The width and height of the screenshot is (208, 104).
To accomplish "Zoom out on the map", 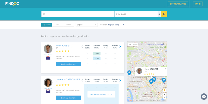I will [x=164, y=97].
